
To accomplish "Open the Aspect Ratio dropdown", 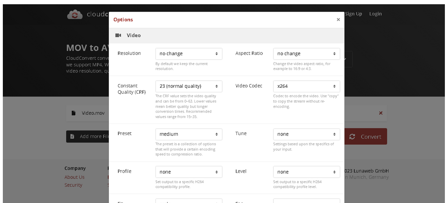I will click(306, 54).
